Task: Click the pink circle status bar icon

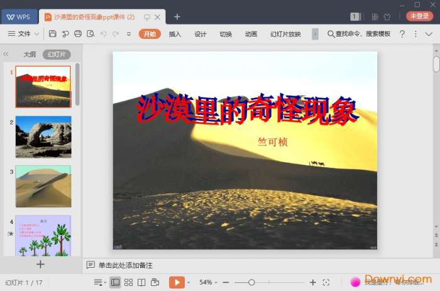Action: point(355,282)
